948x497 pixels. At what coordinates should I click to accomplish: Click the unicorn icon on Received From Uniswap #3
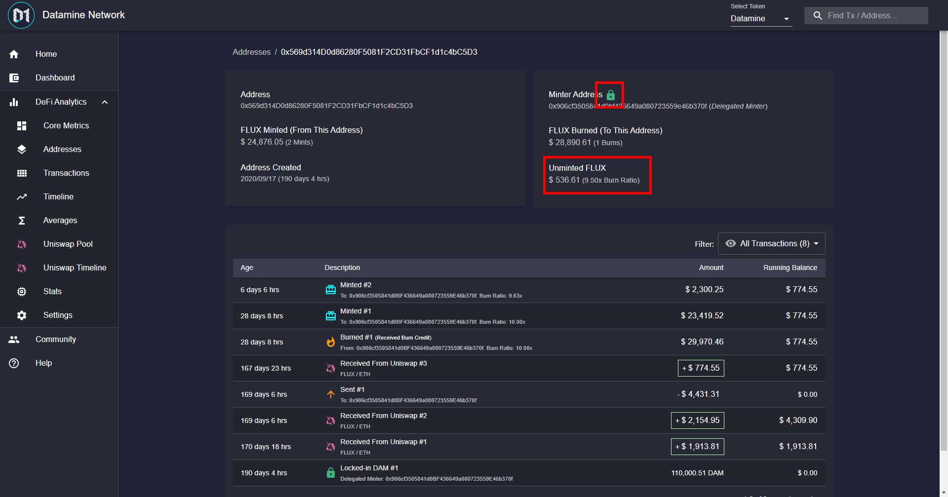[331, 368]
